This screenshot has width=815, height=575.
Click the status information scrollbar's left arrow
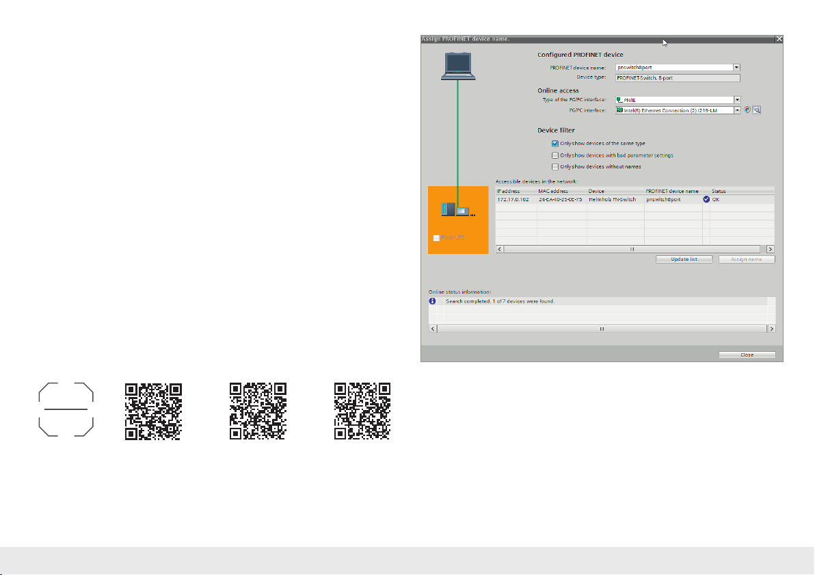(x=433, y=329)
